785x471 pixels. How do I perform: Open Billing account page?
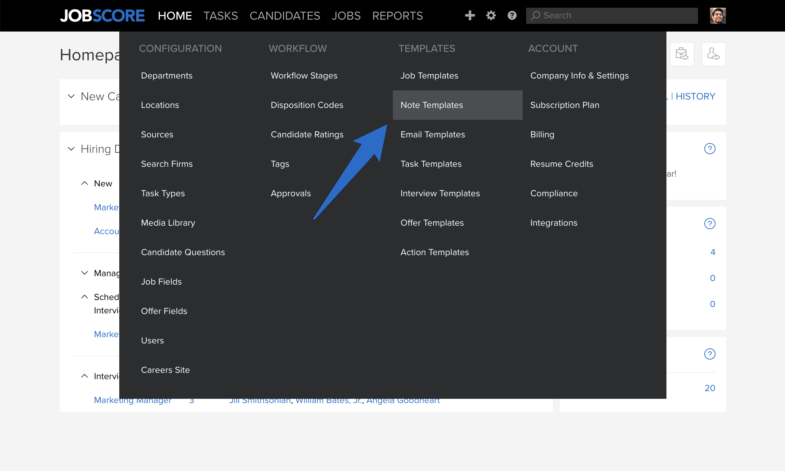(x=542, y=135)
